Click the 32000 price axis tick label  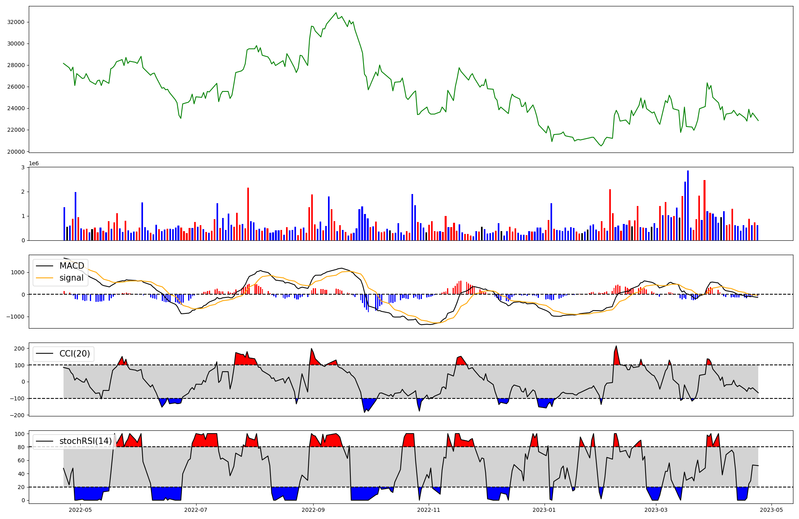point(16,22)
